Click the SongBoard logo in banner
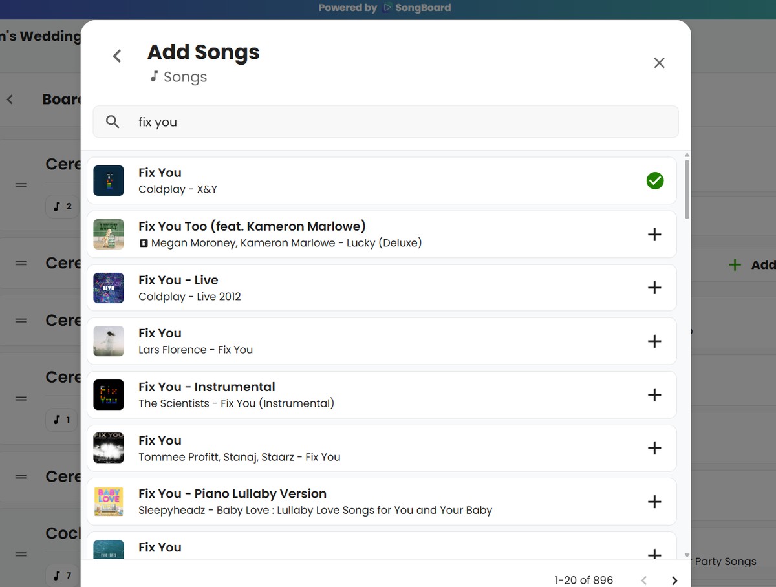 pyautogui.click(x=388, y=8)
